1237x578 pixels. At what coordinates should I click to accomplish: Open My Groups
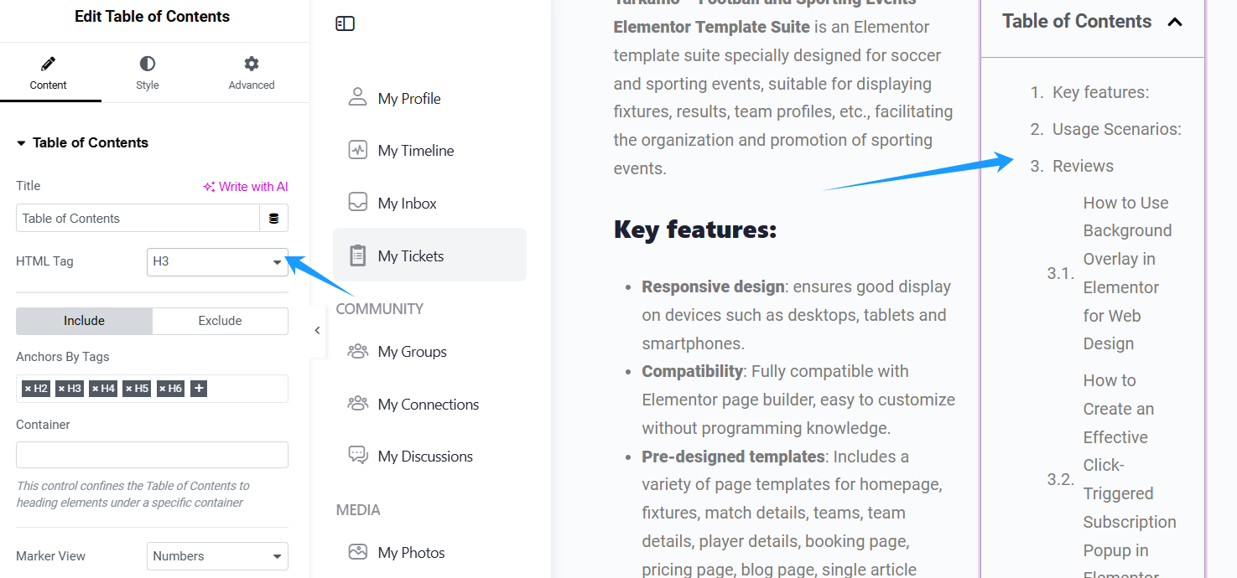tap(413, 351)
